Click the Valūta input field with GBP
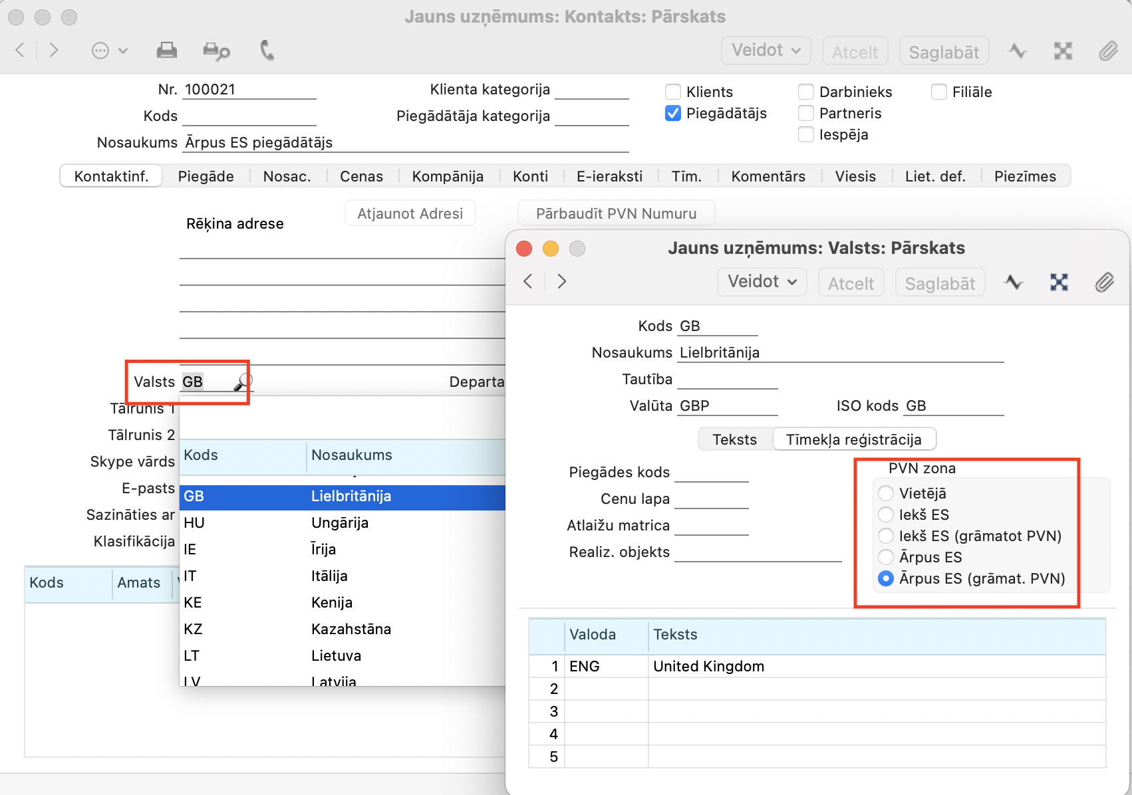1132x795 pixels. [726, 405]
